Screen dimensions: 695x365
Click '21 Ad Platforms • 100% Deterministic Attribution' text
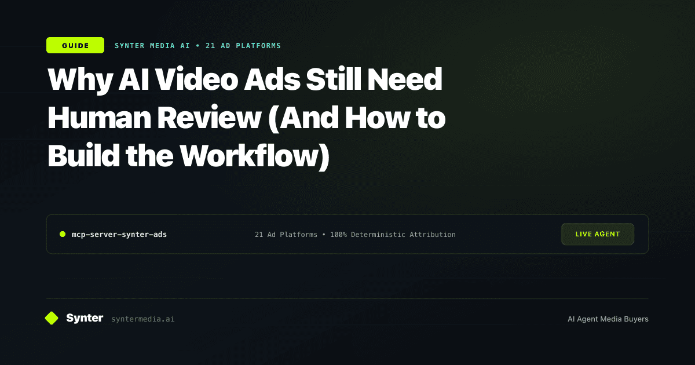click(x=355, y=235)
